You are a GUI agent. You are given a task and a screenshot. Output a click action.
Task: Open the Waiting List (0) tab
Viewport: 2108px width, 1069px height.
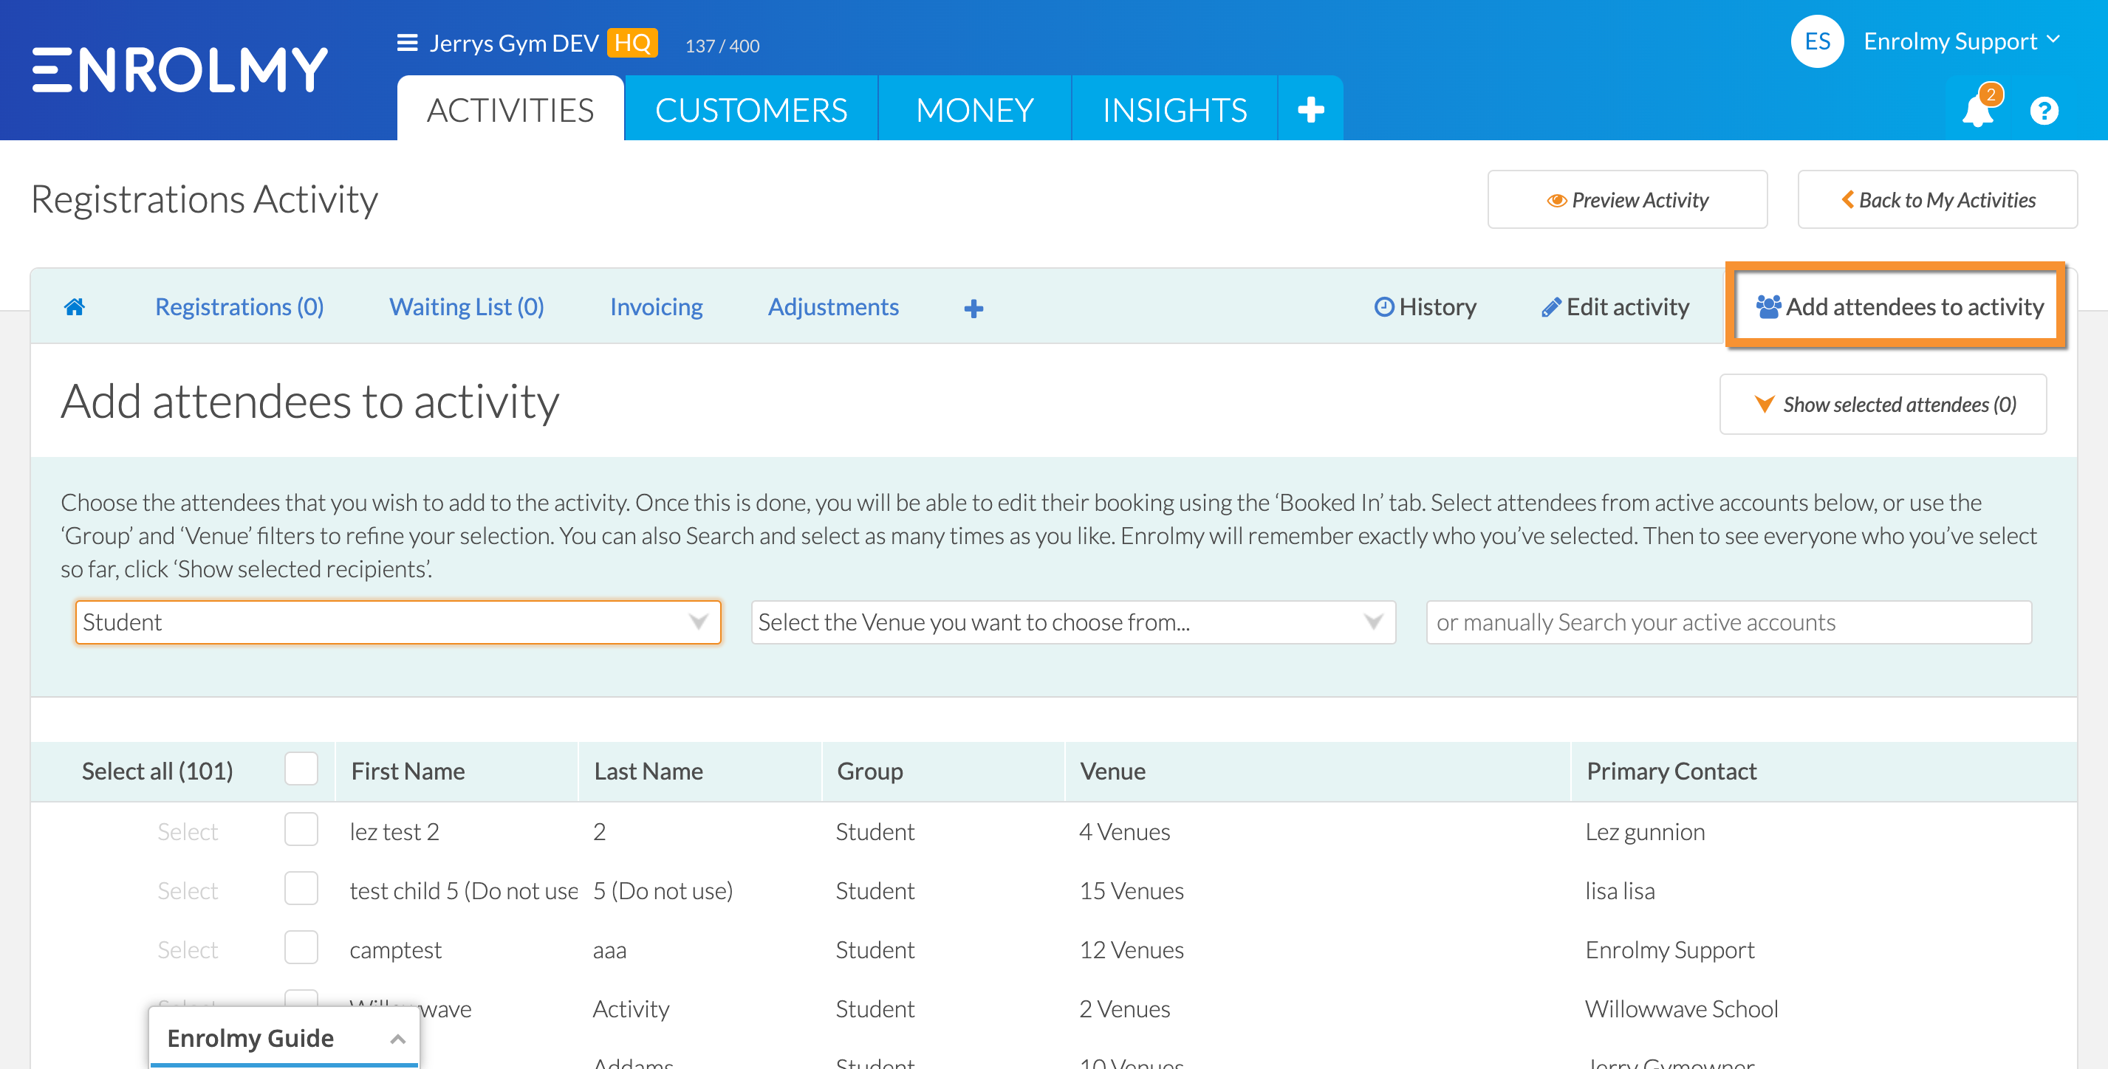coord(467,306)
